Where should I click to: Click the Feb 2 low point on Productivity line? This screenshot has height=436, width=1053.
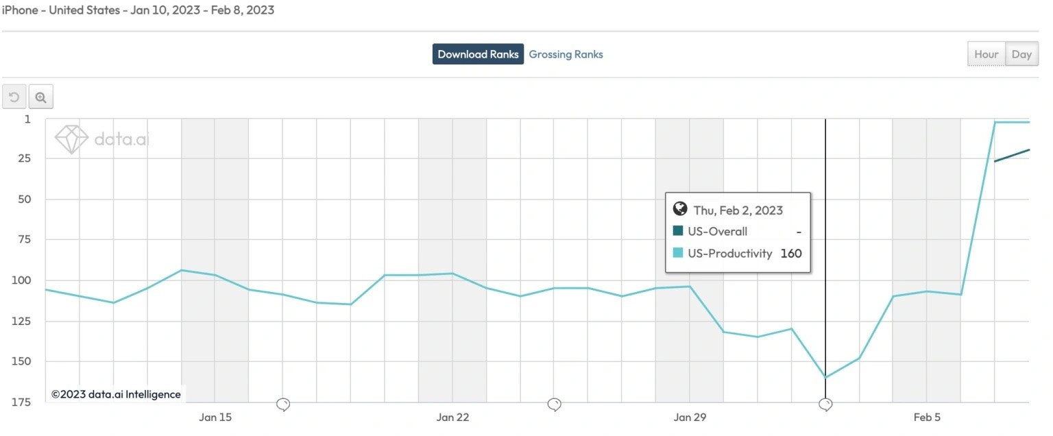pyautogui.click(x=825, y=377)
